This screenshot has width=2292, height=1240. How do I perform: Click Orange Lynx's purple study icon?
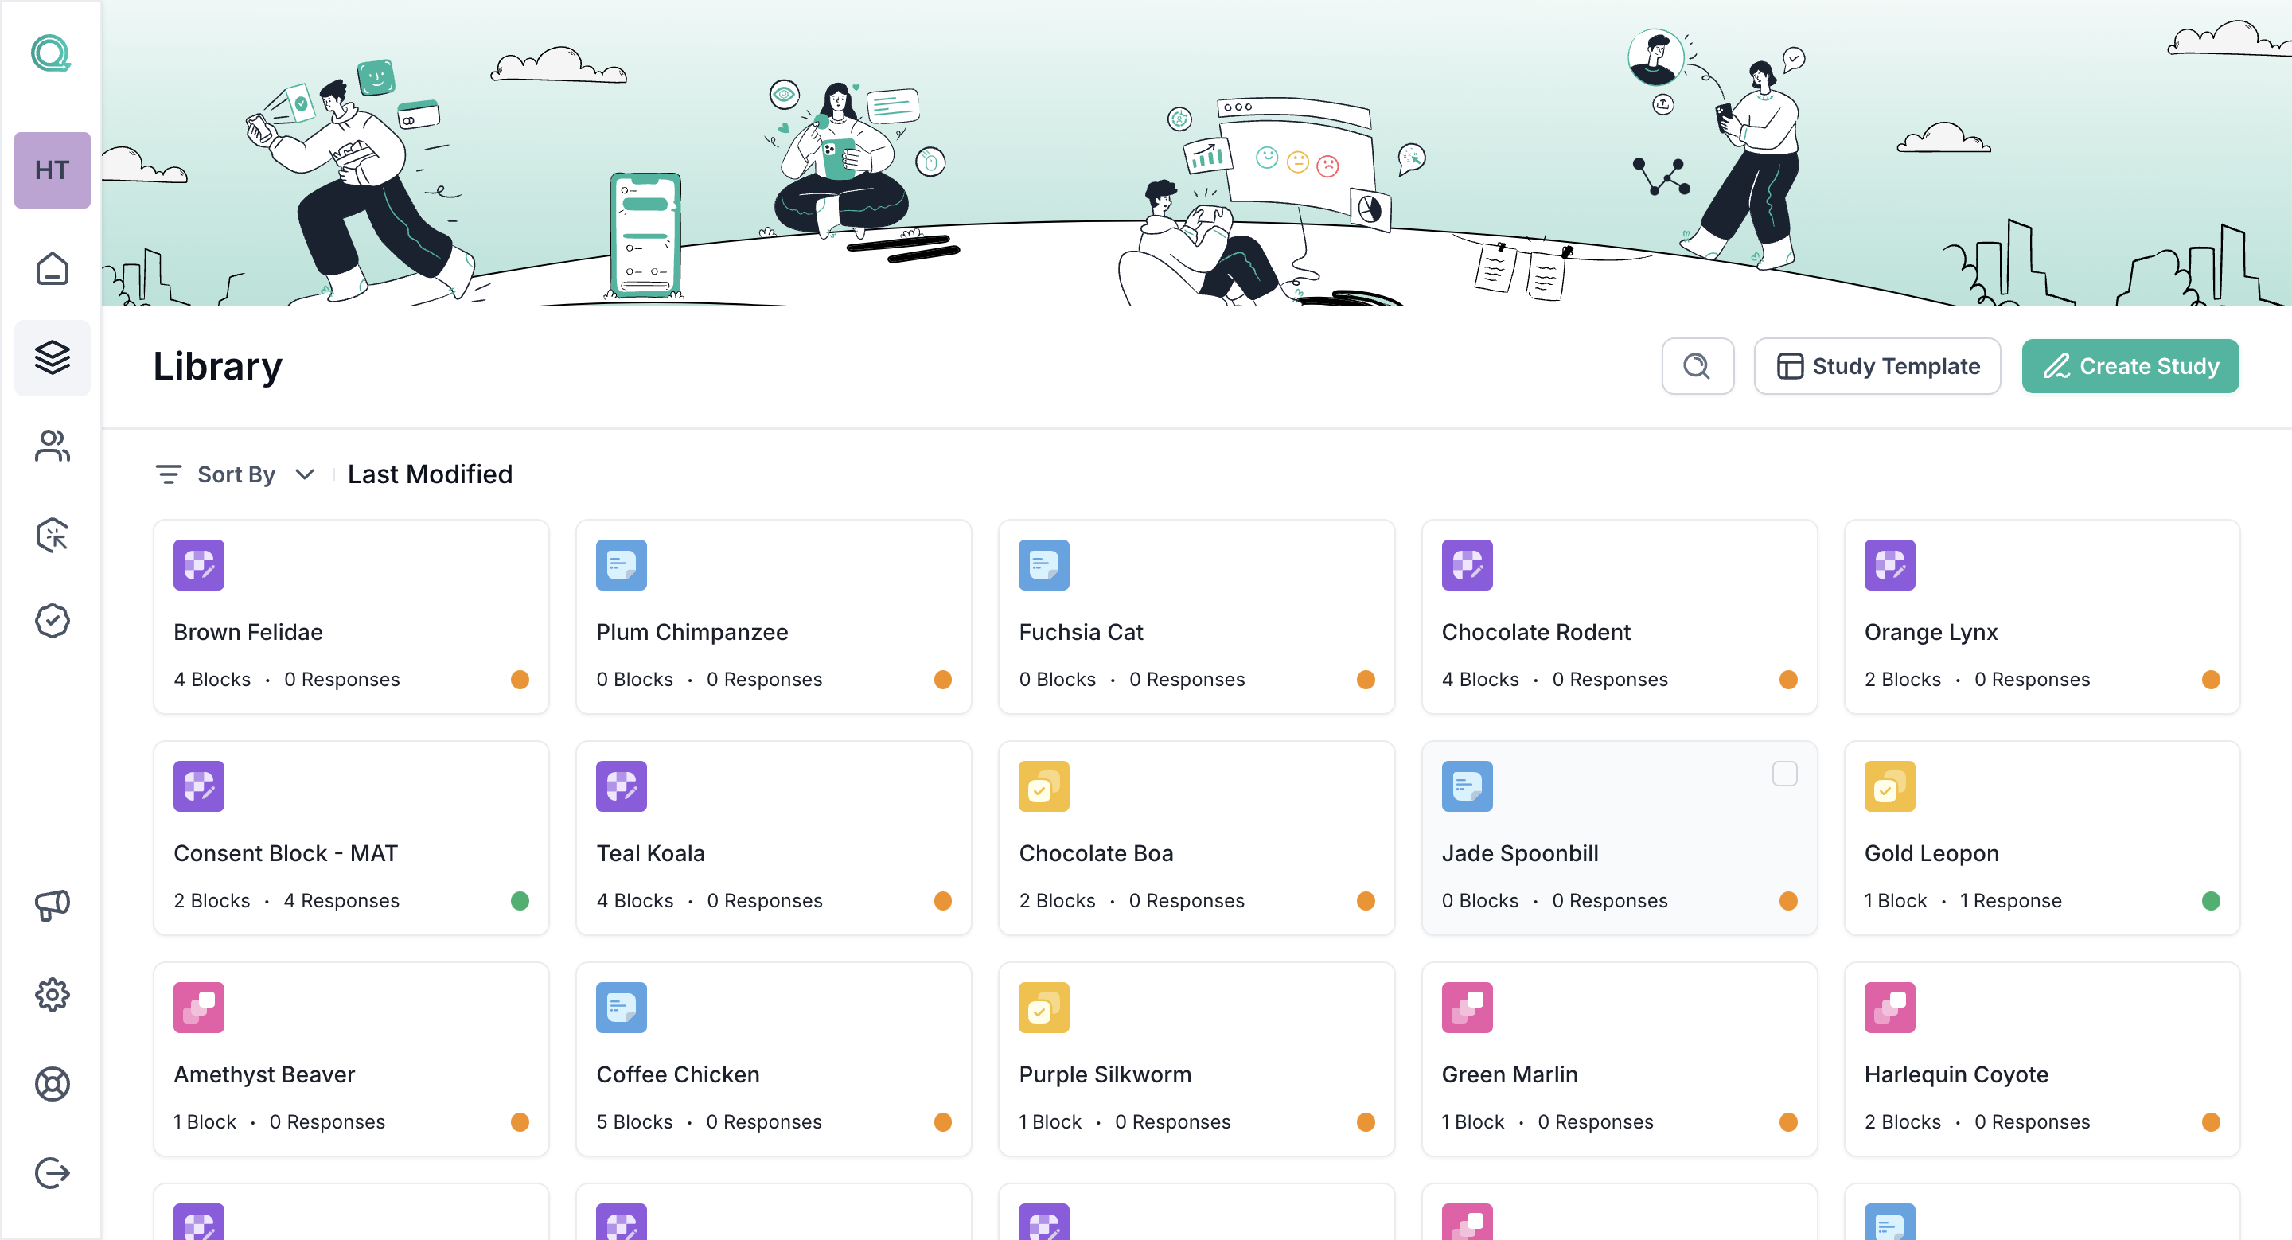[x=1889, y=565]
